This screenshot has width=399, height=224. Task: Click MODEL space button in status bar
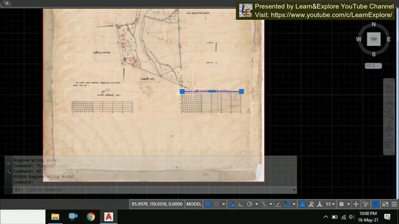point(194,204)
